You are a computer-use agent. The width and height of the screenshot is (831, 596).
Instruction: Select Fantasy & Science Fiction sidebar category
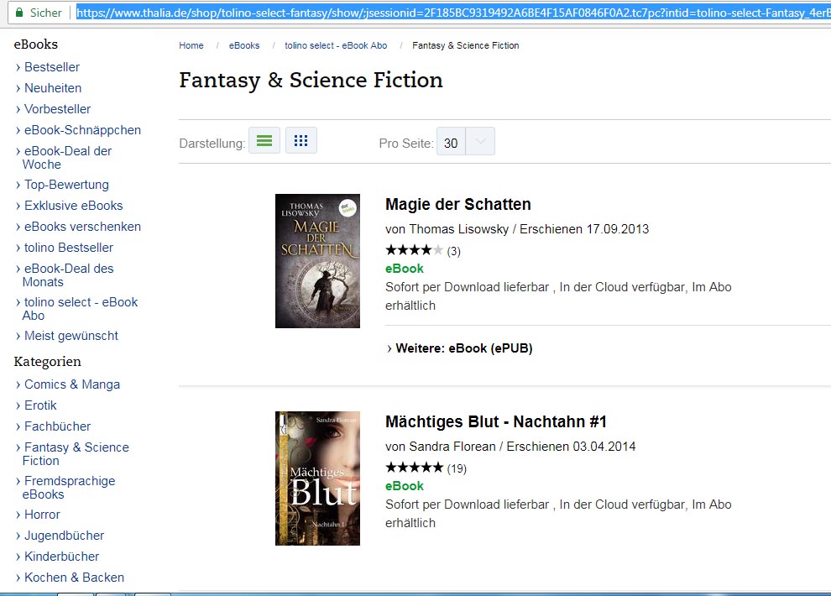click(76, 454)
